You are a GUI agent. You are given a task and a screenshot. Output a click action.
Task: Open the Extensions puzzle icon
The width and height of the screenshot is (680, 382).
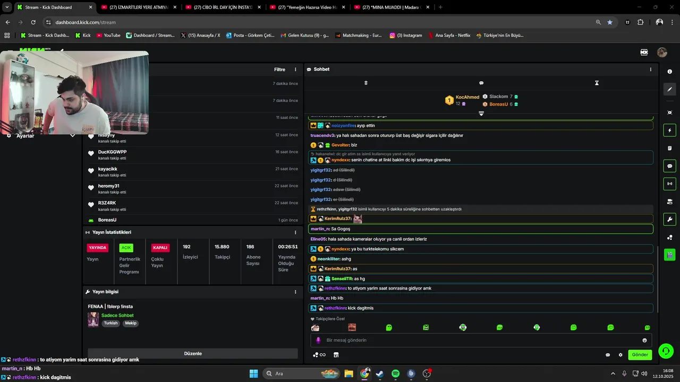click(640, 22)
